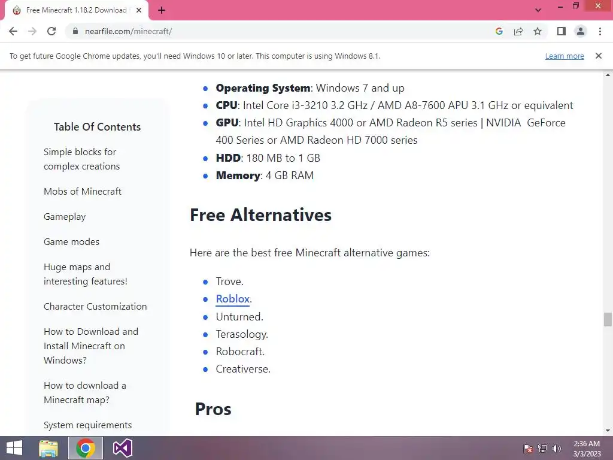The height and width of the screenshot is (460, 613).
Task: Open Chrome's three-dot menu
Action: click(600, 31)
